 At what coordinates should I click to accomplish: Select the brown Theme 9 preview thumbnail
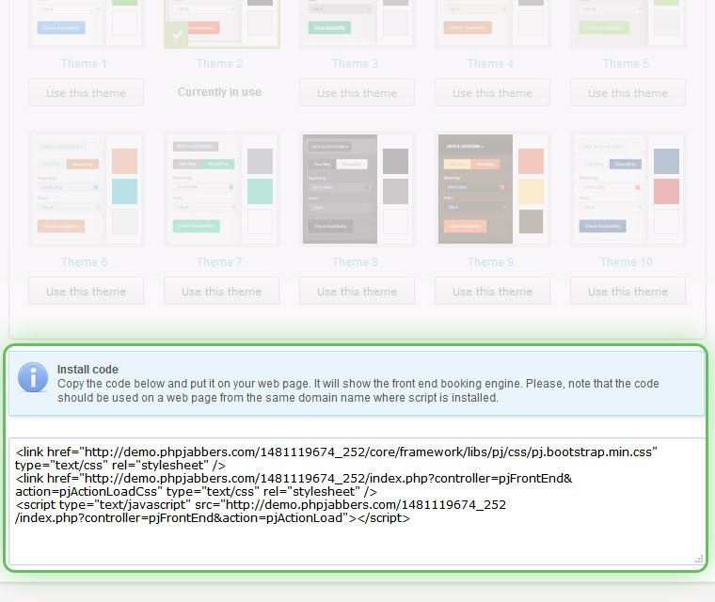pos(492,189)
